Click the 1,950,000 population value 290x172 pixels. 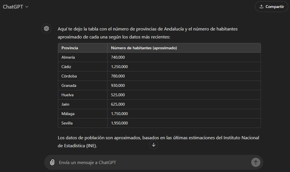119,123
